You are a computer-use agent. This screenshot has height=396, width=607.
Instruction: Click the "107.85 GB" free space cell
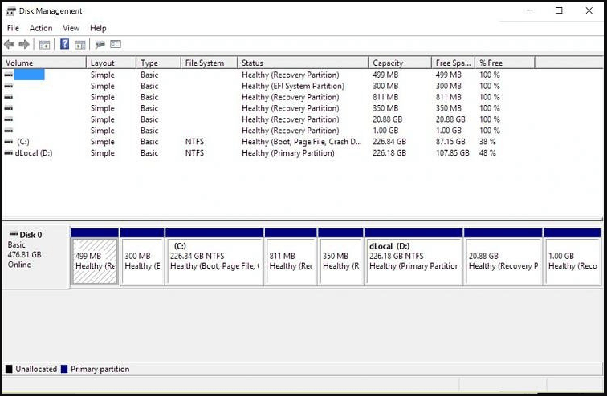(453, 153)
